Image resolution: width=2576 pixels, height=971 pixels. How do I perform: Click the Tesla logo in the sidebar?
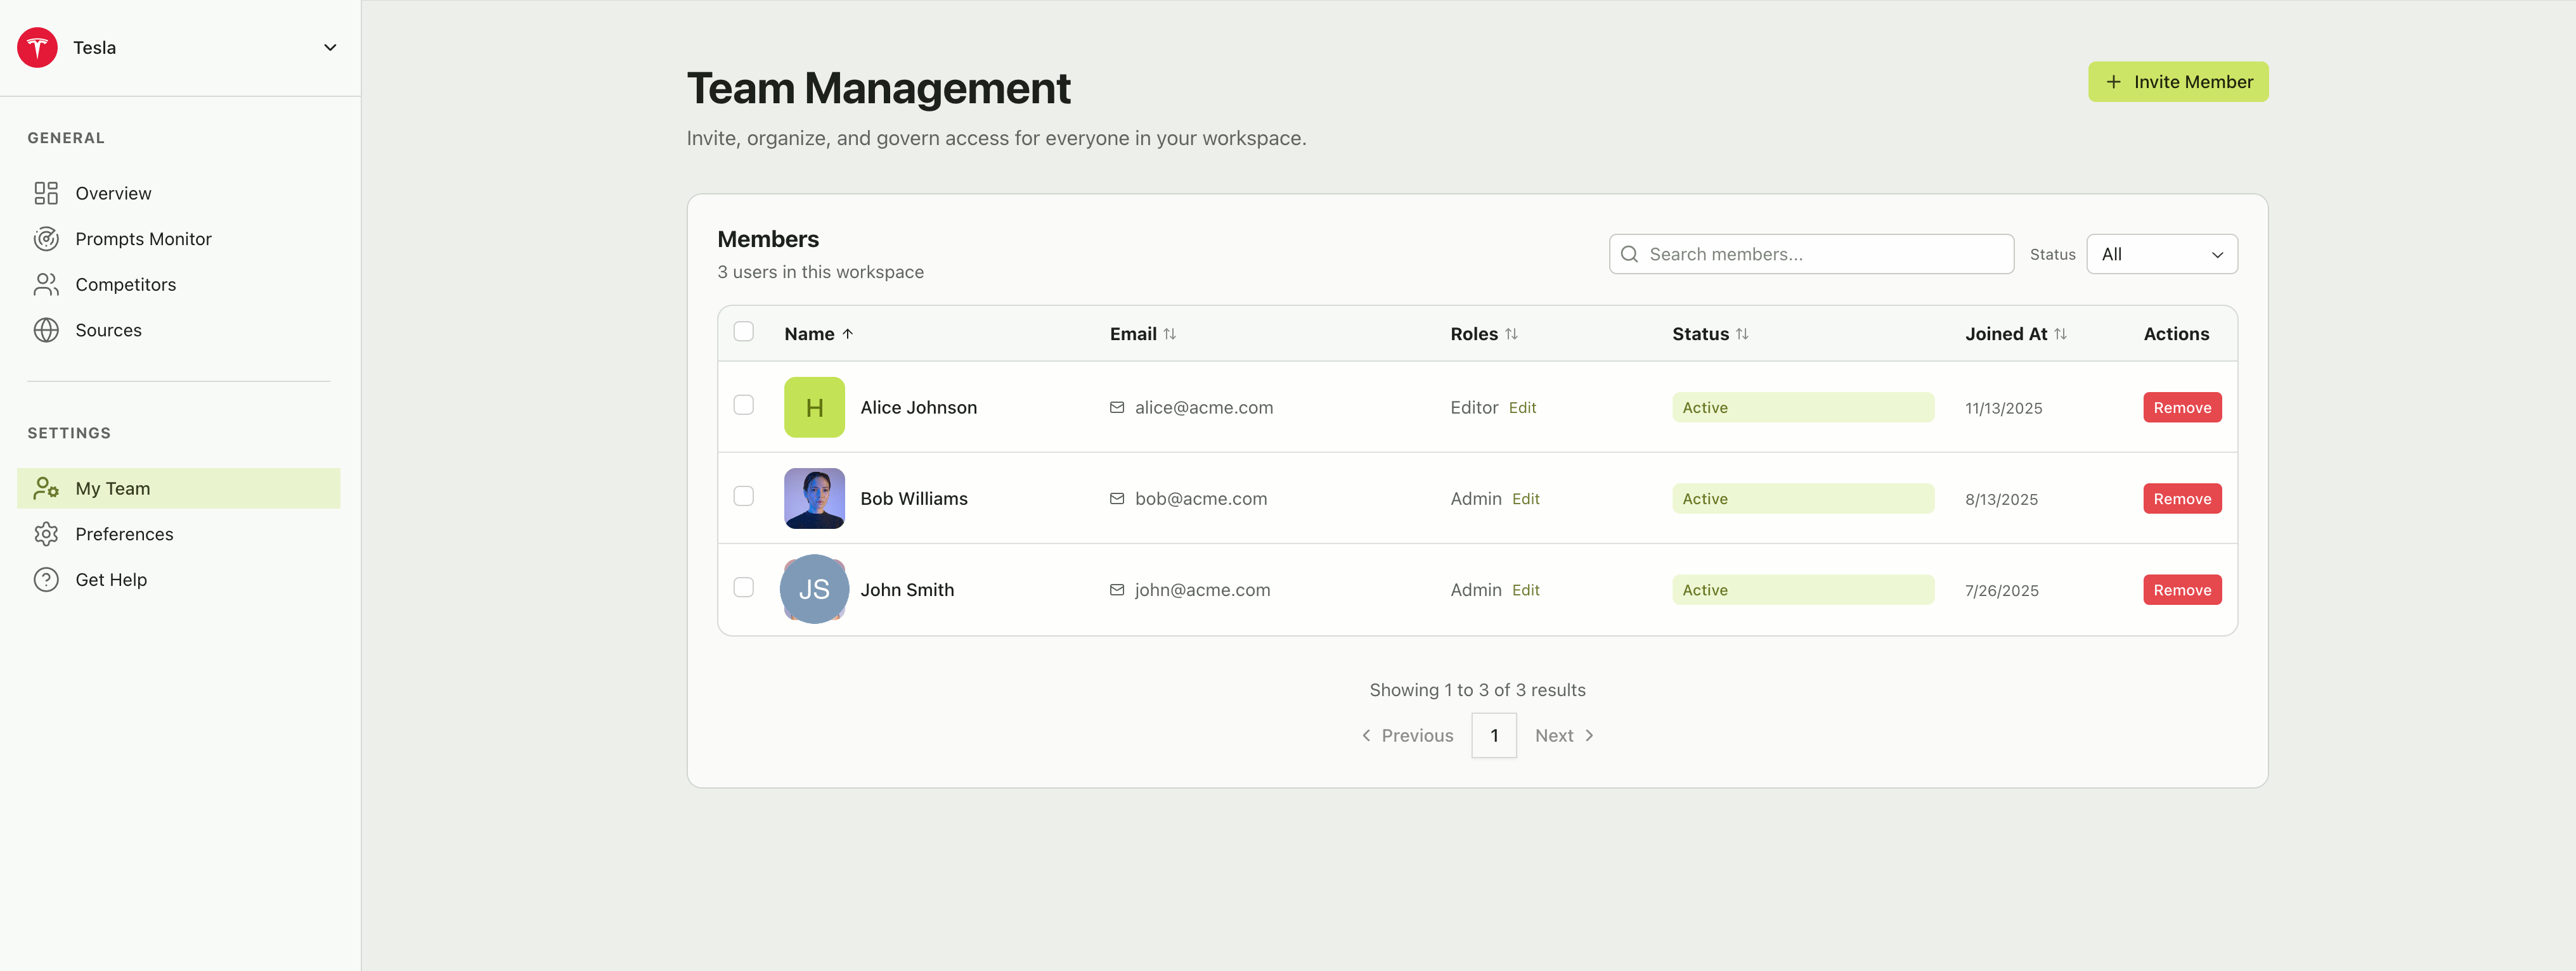pyautogui.click(x=37, y=47)
